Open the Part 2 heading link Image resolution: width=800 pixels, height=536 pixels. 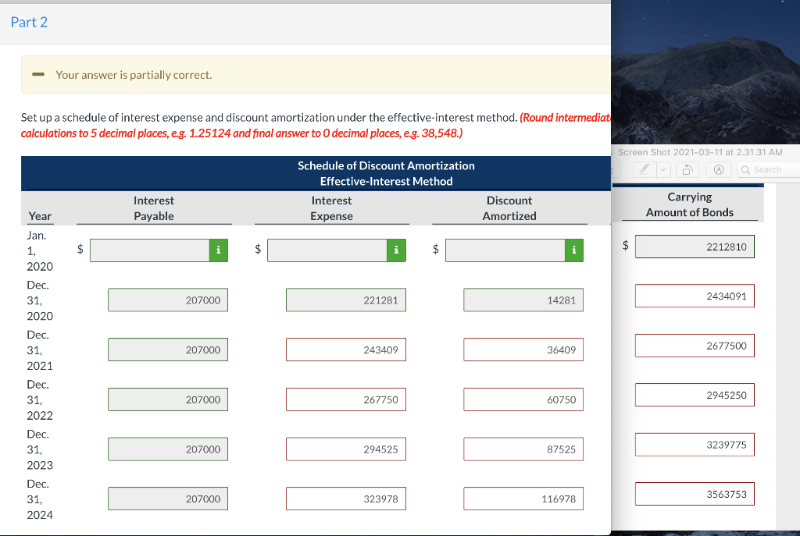coord(29,22)
